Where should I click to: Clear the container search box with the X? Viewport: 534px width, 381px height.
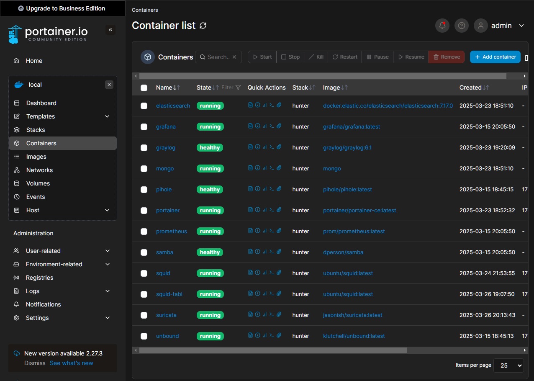pyautogui.click(x=234, y=57)
